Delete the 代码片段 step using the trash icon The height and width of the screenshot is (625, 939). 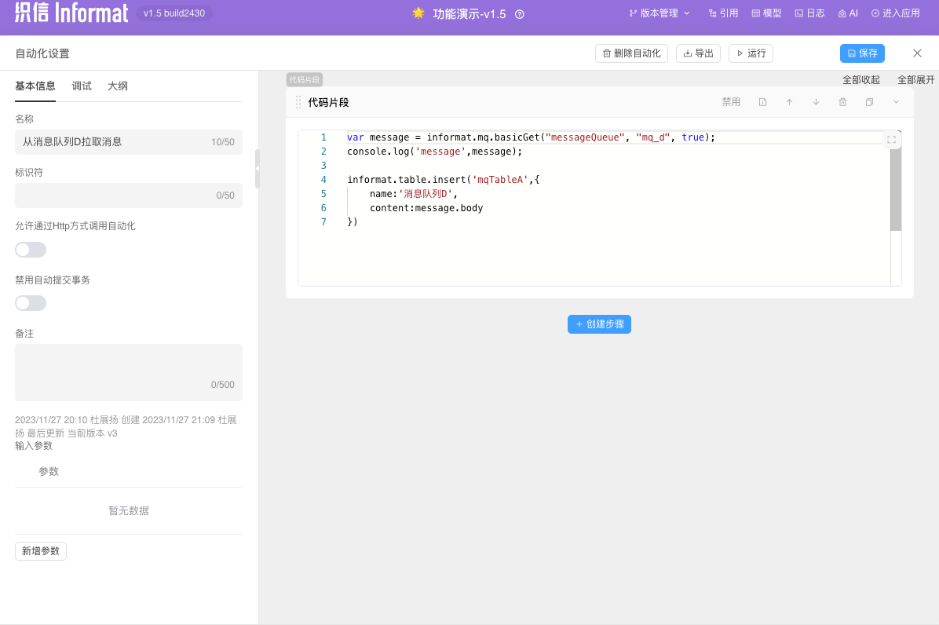842,101
